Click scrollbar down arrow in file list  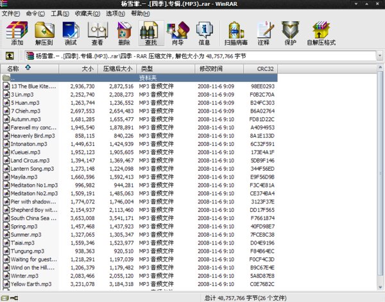[380, 287]
